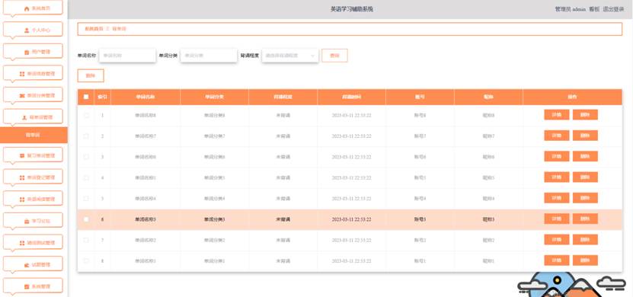This screenshot has height=297, width=633.
Task: Open 单词分类管理 icon in sidebar
Action: click(x=22, y=96)
